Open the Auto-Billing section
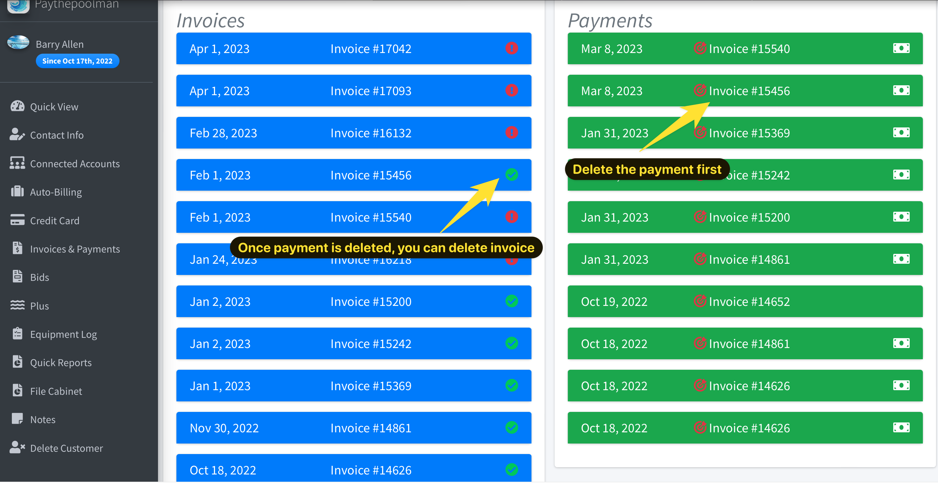This screenshot has width=938, height=485. click(56, 192)
